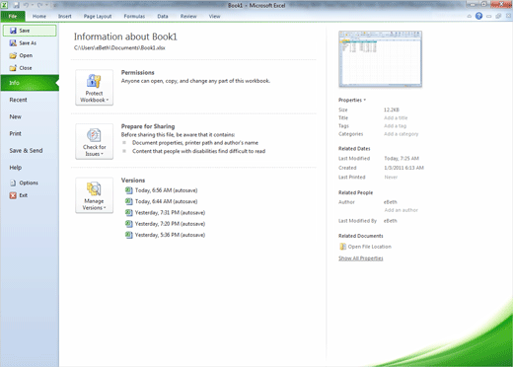
Task: Expand the Manage Versions dropdown arrow
Action: pyautogui.click(x=105, y=208)
